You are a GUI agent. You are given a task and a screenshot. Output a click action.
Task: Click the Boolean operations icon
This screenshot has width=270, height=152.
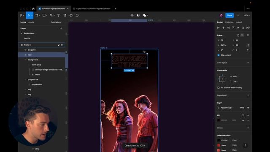[x=144, y=15]
